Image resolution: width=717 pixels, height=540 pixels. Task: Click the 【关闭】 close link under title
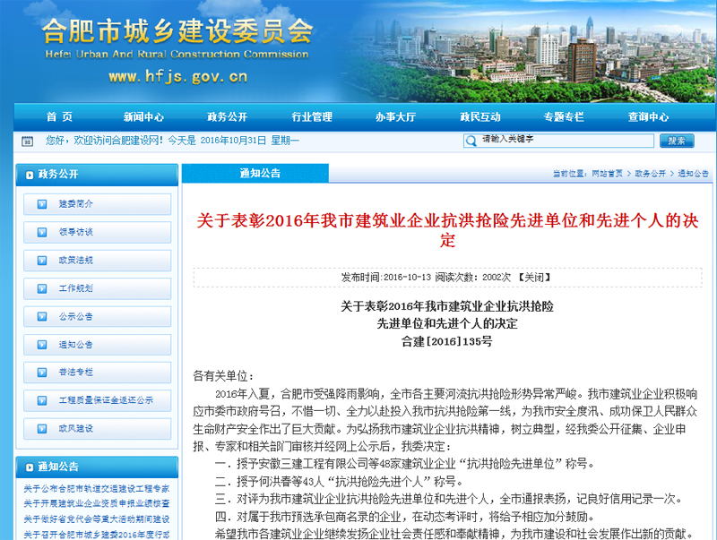[x=535, y=277]
